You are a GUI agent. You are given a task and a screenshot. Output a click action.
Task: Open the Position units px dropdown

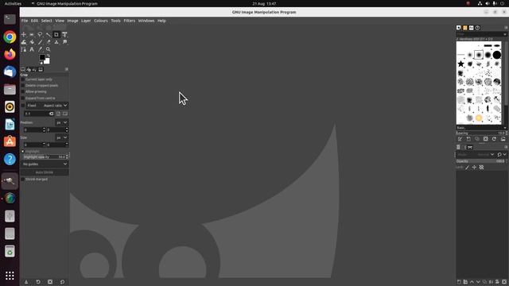pyautogui.click(x=62, y=122)
